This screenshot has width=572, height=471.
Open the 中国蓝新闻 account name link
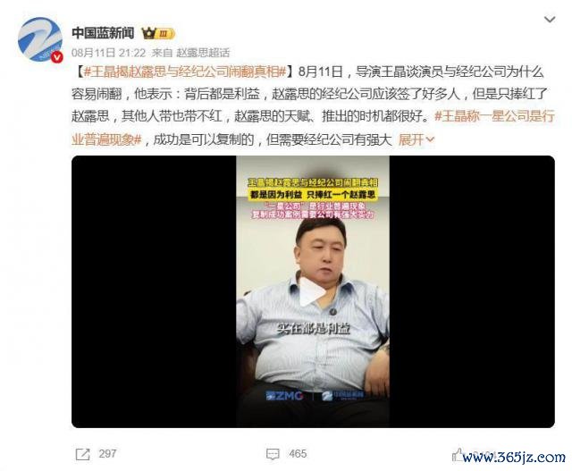[x=103, y=33]
